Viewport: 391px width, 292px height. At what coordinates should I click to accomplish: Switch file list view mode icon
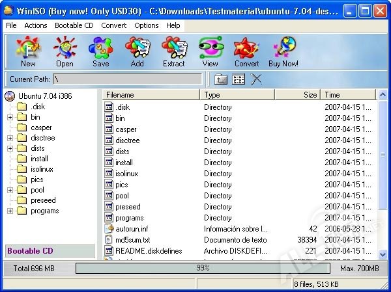click(239, 79)
